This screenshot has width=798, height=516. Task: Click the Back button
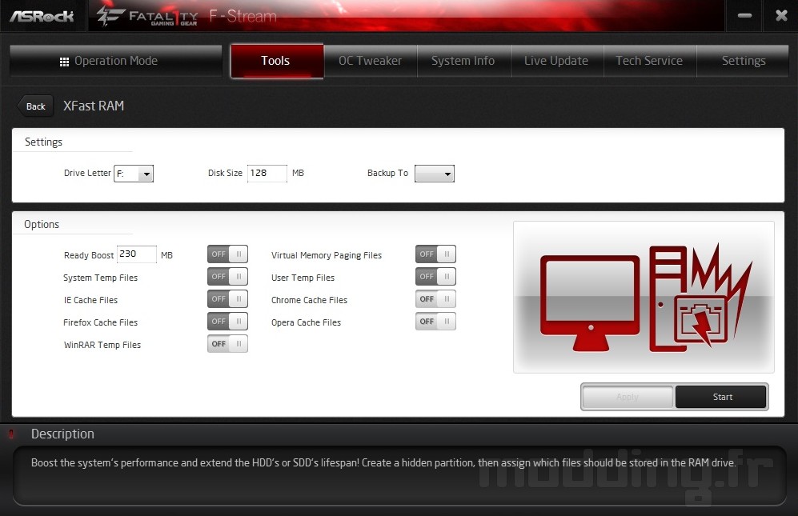35,106
